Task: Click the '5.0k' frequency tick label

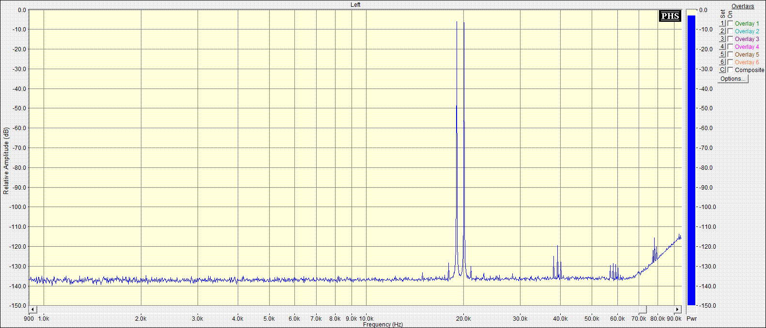Action: click(269, 318)
